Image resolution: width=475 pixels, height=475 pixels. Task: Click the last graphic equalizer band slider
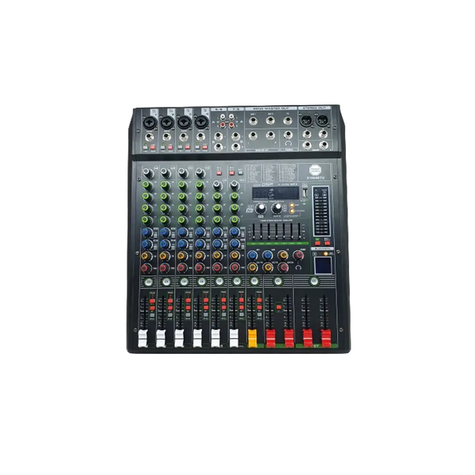tap(299, 232)
